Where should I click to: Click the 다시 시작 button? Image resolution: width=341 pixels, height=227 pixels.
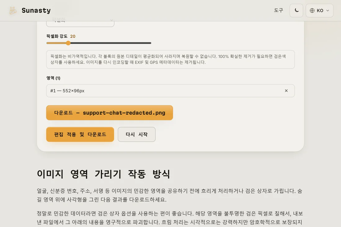point(137,134)
